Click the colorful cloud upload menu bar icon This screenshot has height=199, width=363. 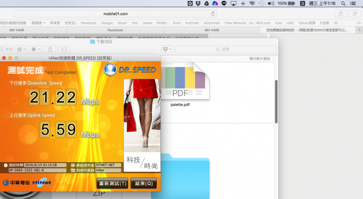coord(215,3)
